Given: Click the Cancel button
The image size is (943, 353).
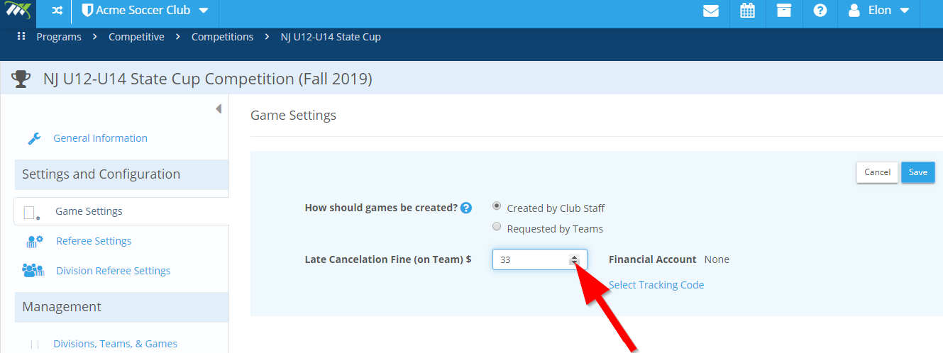Looking at the screenshot, I should [x=877, y=172].
